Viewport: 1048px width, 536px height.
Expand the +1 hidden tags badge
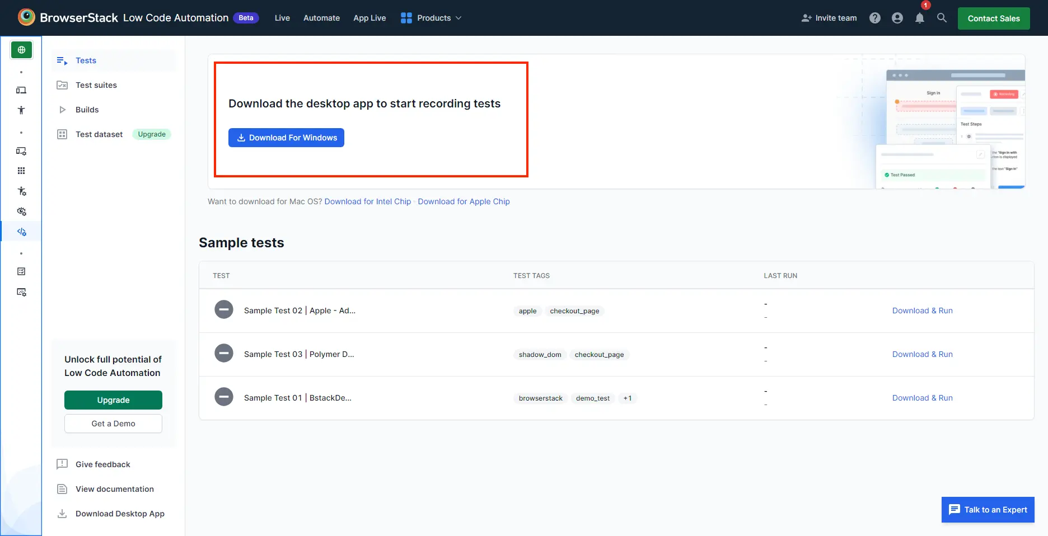point(627,398)
